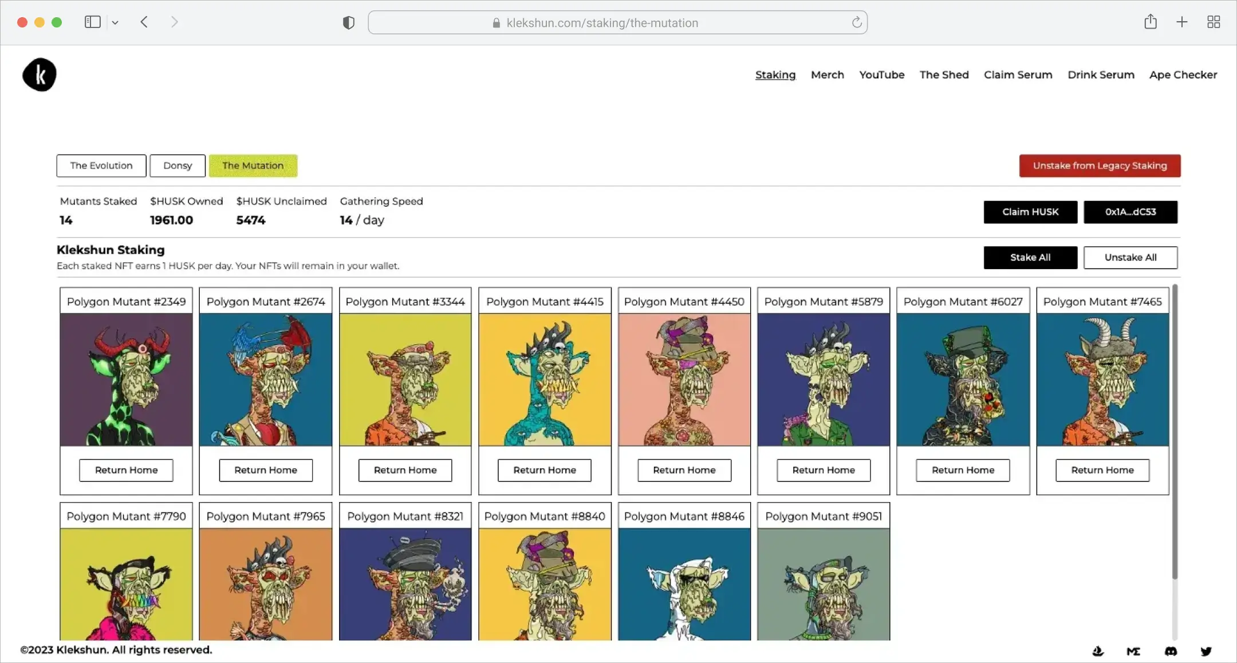The width and height of the screenshot is (1237, 663).
Task: Open the 0x1A...dC53 wallet button
Action: coord(1130,212)
